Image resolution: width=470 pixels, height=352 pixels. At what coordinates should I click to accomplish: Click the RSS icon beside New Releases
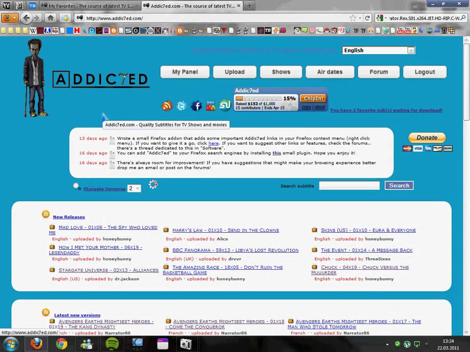pyautogui.click(x=46, y=214)
